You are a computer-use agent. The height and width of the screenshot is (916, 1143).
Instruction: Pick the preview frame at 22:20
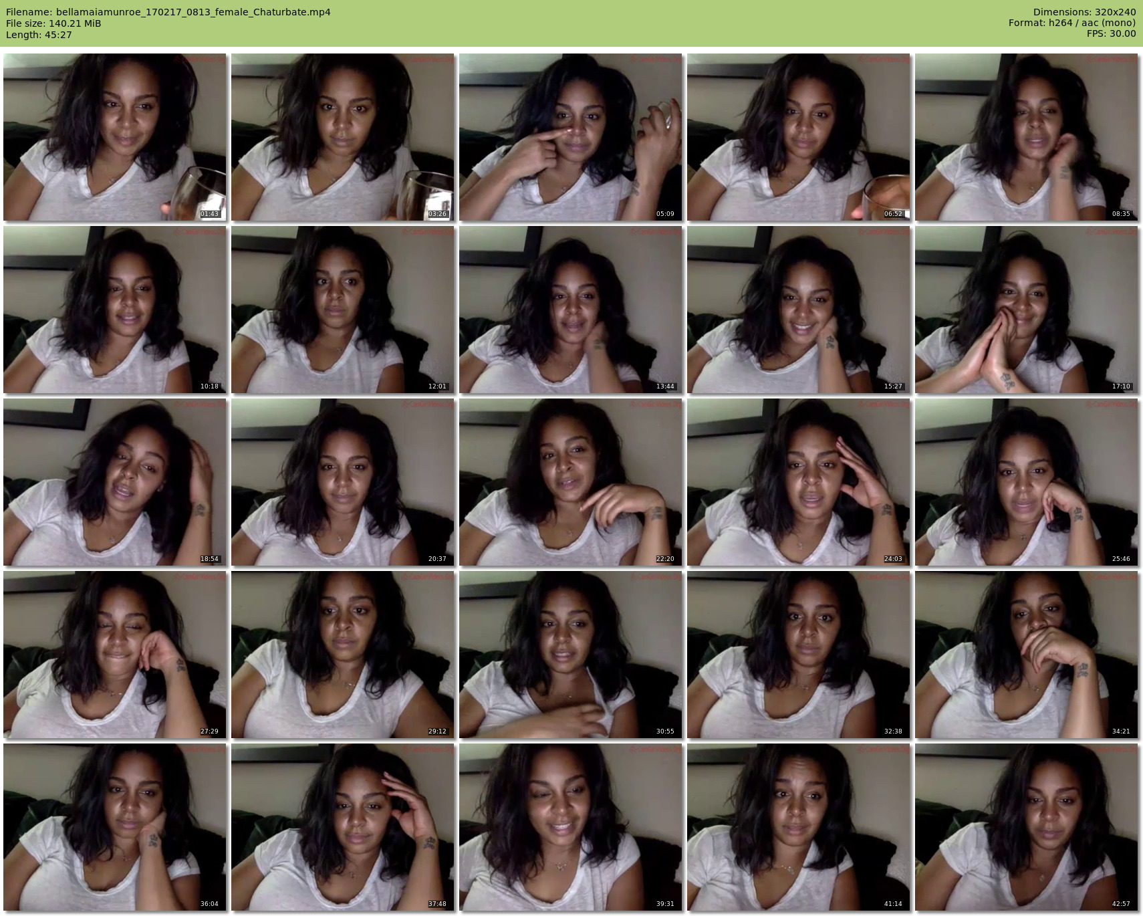(x=571, y=482)
